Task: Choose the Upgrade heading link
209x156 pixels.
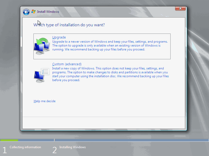Action: (59, 37)
